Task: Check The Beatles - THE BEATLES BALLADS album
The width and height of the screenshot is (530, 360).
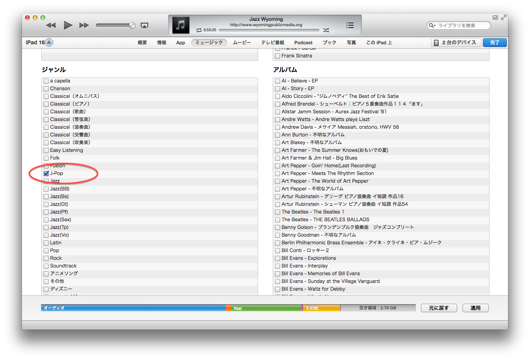Action: pos(278,220)
